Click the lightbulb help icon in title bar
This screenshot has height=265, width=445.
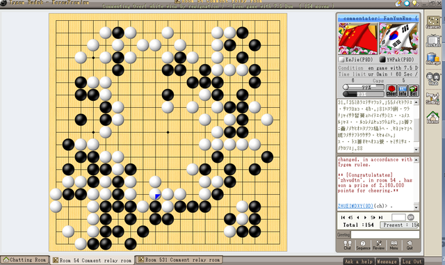click(x=415, y=3)
